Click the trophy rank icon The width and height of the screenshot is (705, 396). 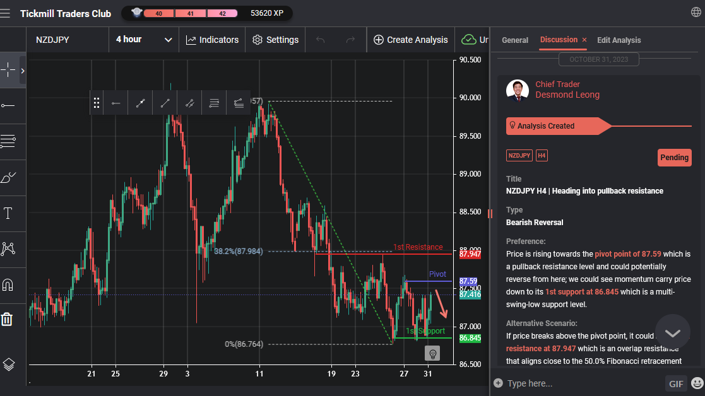point(137,13)
